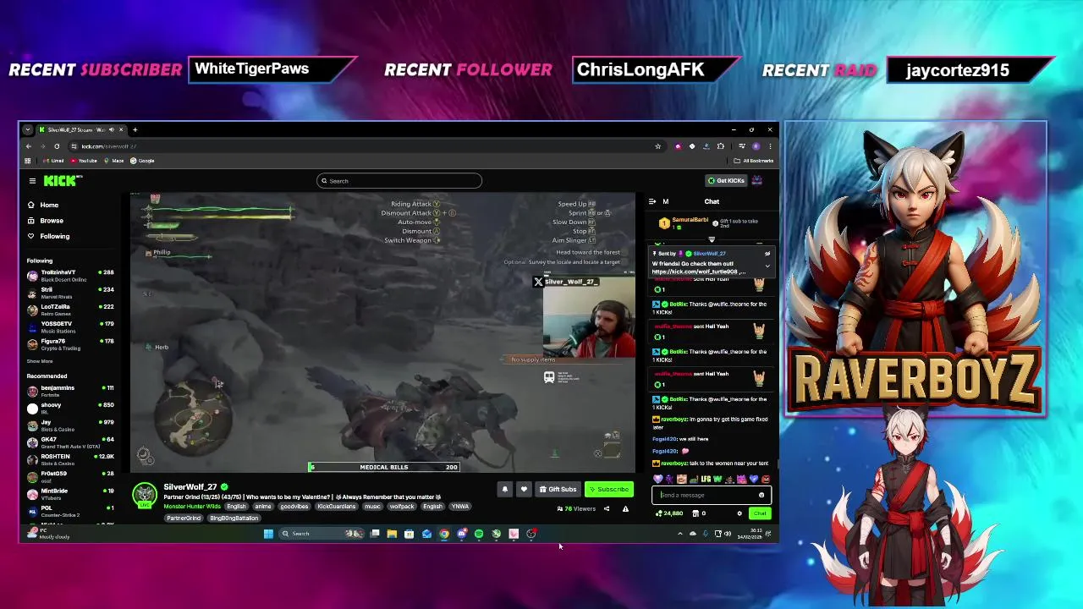Open shoovy recommended channel
1083x609 pixels.
(72, 408)
